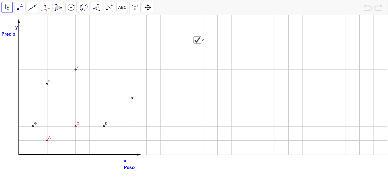This screenshot has height=179, width=388.
Task: Click the blue x axis label
Action: 125,161
